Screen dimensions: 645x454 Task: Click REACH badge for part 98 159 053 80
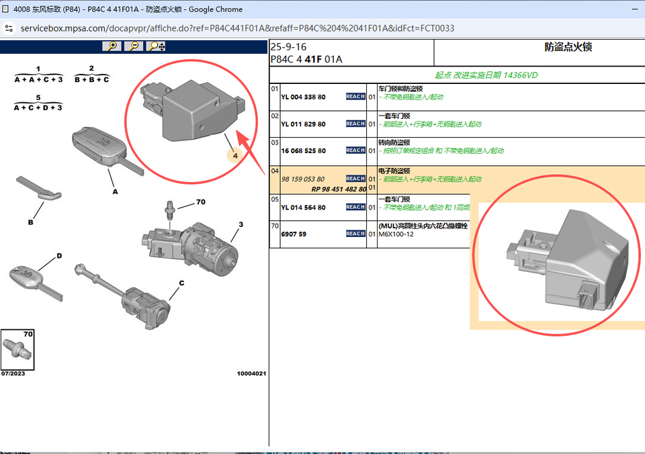tap(355, 179)
